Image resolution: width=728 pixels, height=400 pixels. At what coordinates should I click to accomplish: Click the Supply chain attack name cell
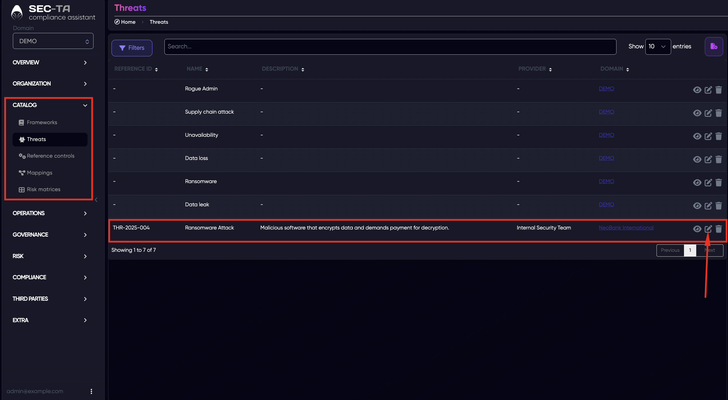pyautogui.click(x=209, y=112)
